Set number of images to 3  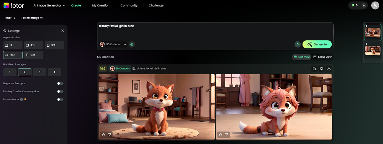[x=39, y=72]
